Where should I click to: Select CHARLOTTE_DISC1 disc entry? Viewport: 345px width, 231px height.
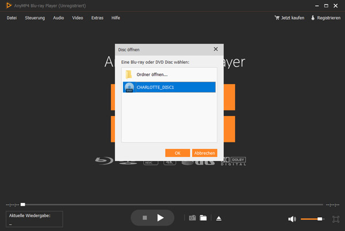point(169,87)
